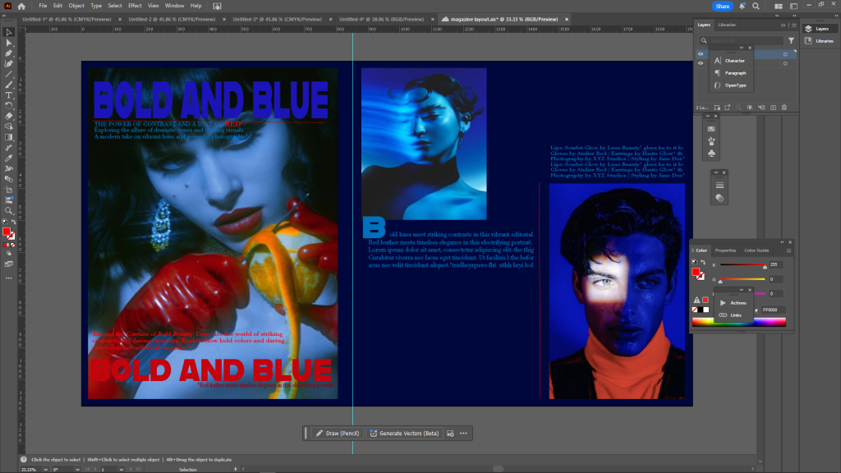Image resolution: width=841 pixels, height=473 pixels.
Task: Toggle visibility of the second layer
Action: [701, 63]
